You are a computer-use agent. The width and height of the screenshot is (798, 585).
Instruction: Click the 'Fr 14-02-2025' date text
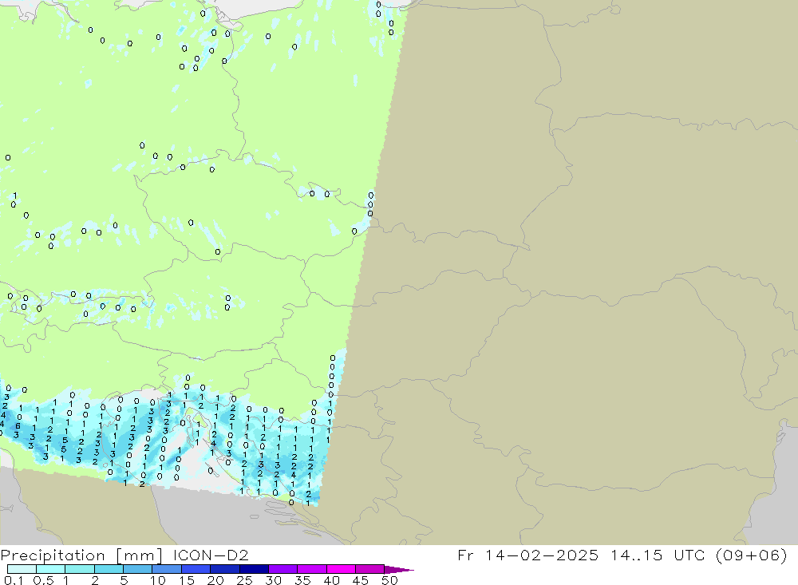tap(527, 555)
